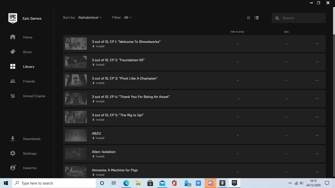The height and width of the screenshot is (188, 335).
Task: Install Amnesia: A Machine for Pigs
Action: [x=98, y=175]
